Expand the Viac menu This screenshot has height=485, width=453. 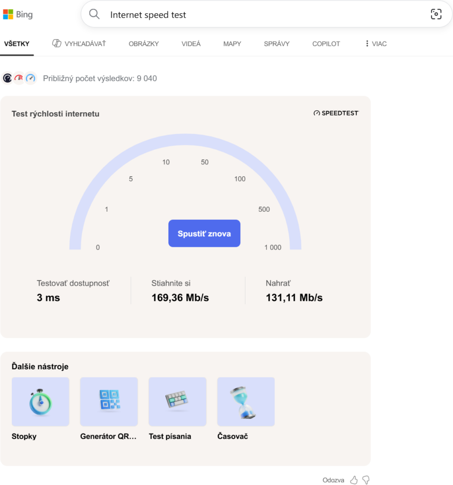coord(375,44)
